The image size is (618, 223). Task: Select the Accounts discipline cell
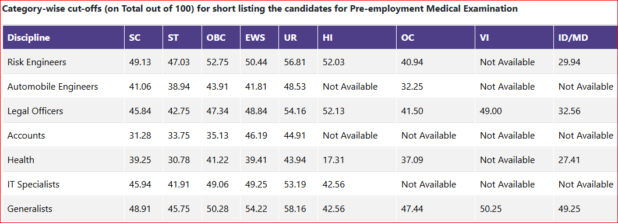click(x=26, y=136)
